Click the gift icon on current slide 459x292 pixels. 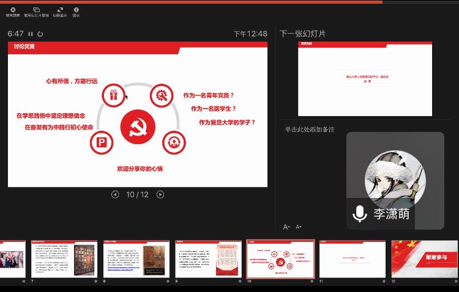coord(113,95)
